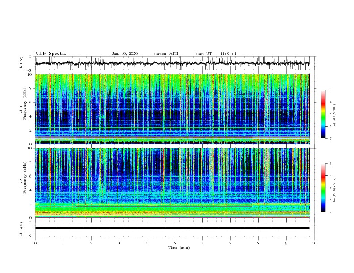
Task: Click the "-5" label on ch.2 colorbar
Action: pos(329,188)
